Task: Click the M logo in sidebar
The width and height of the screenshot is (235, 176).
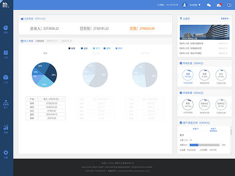Action: tap(6, 5)
